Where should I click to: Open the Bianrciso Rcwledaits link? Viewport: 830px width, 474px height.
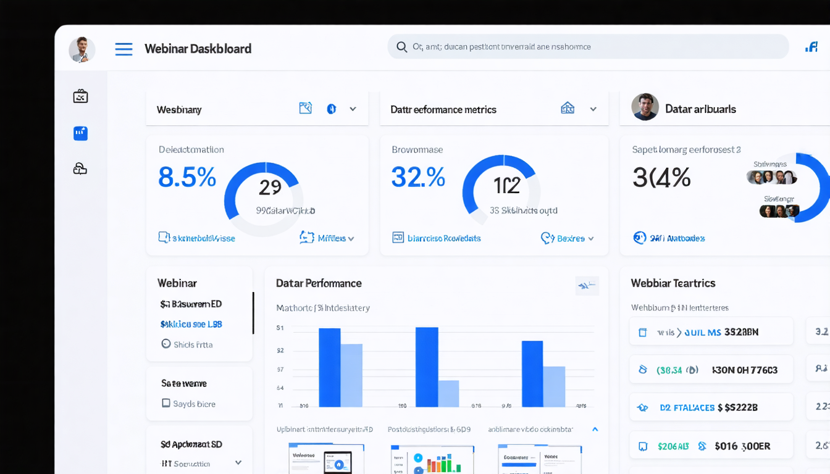437,238
